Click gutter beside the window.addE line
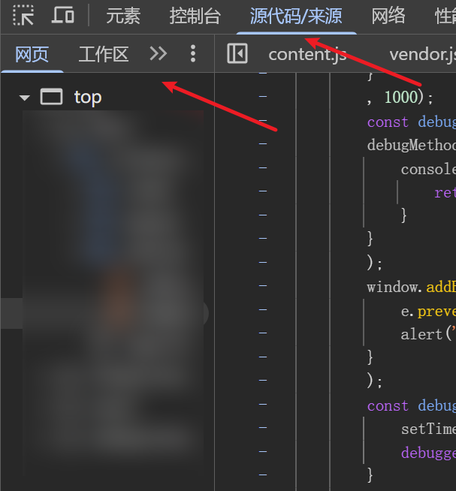 point(263,287)
